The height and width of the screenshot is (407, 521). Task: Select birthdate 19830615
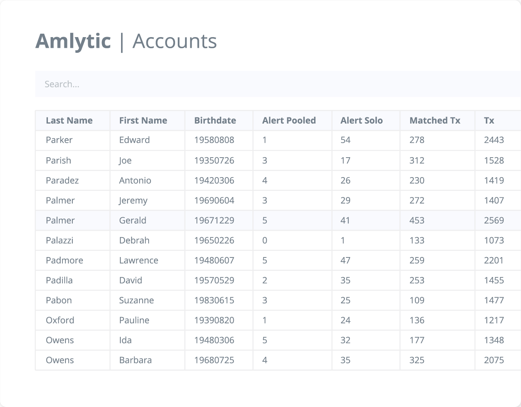point(214,300)
